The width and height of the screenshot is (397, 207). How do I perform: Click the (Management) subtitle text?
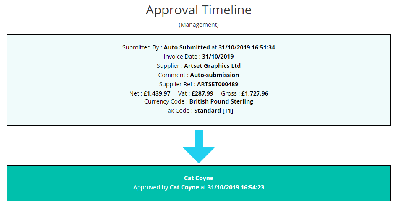click(199, 25)
